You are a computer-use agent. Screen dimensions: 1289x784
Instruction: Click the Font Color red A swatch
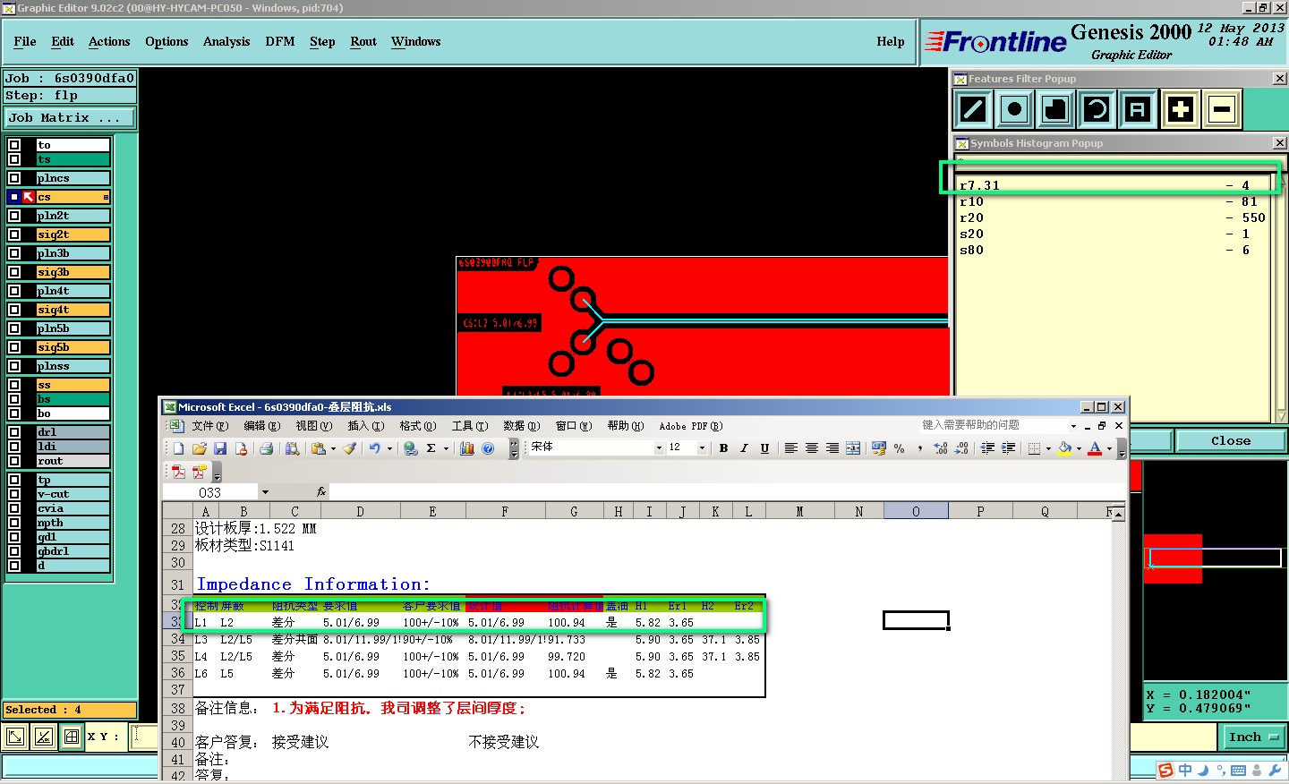1095,448
